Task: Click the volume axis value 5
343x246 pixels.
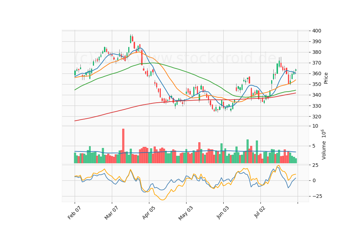Action: (x=314, y=146)
